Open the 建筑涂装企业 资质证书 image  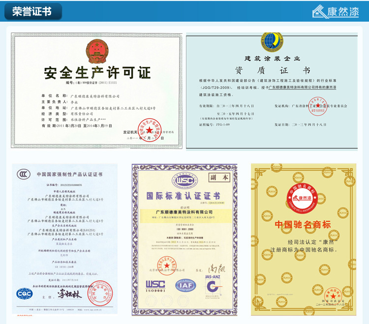pyautogui.click(x=272, y=91)
